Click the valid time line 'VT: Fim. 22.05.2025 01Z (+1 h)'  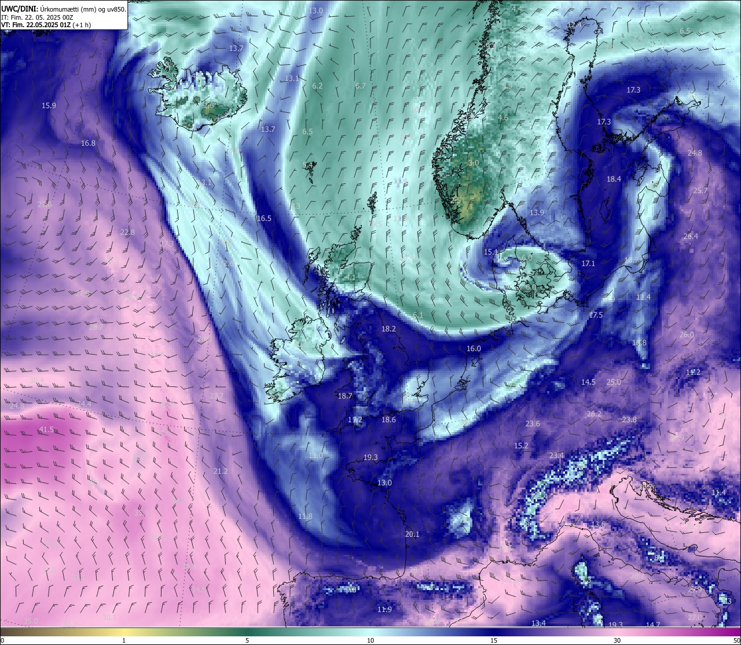(46, 25)
